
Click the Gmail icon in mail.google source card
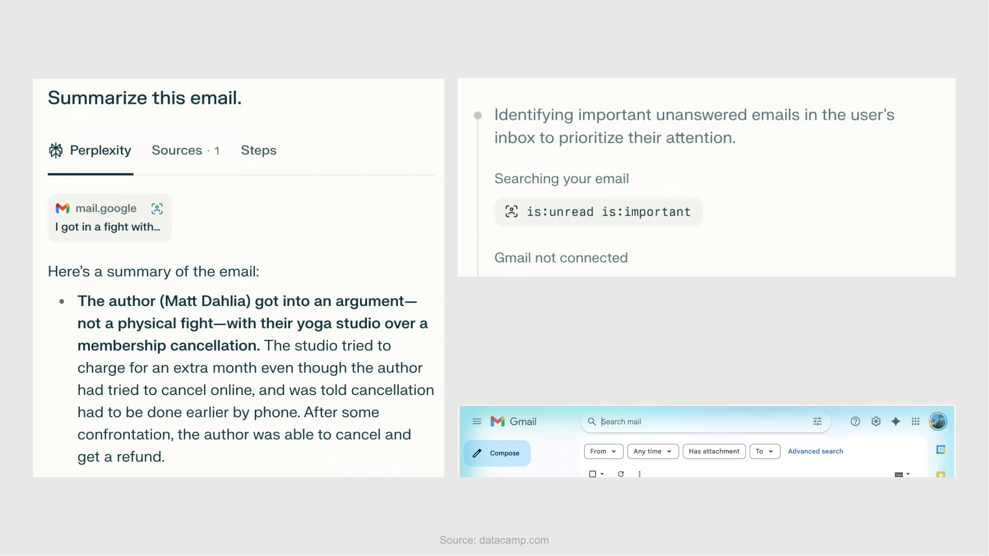click(62, 208)
